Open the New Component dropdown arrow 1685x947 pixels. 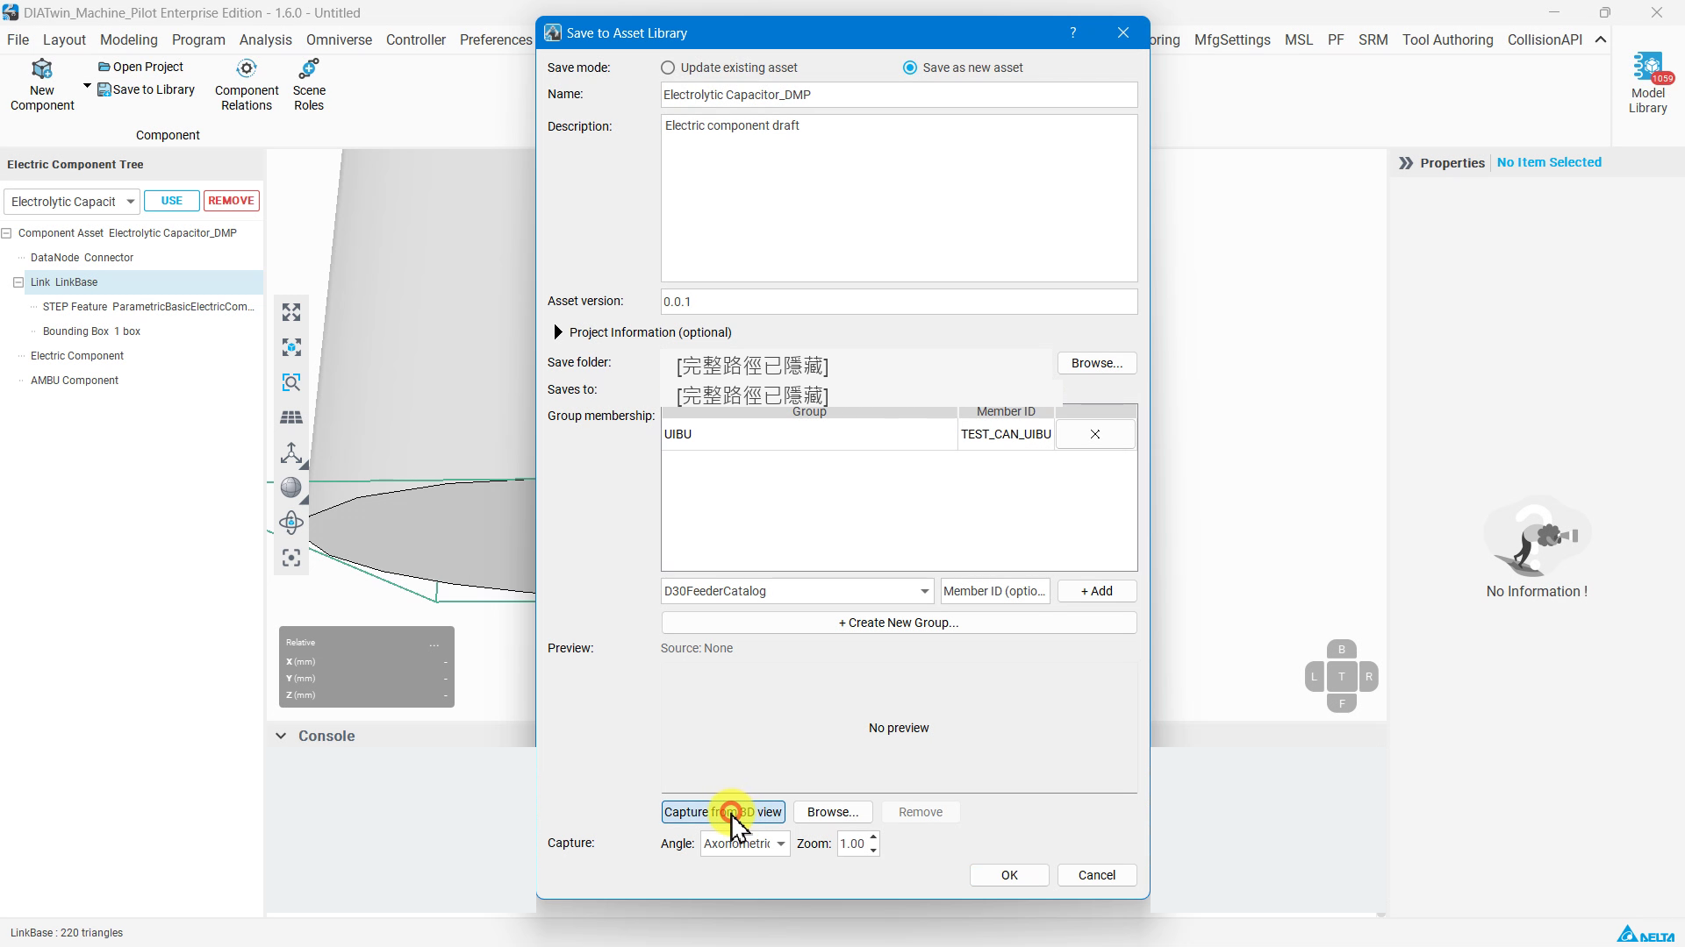tap(87, 86)
